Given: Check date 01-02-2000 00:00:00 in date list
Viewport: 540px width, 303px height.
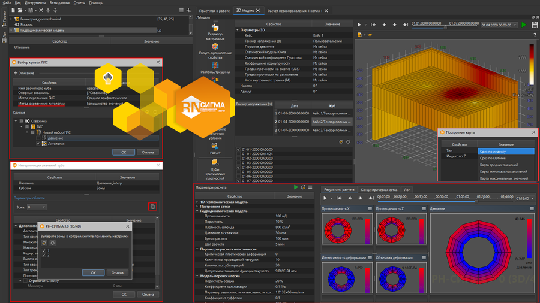Looking at the screenshot, I should [x=239, y=158].
